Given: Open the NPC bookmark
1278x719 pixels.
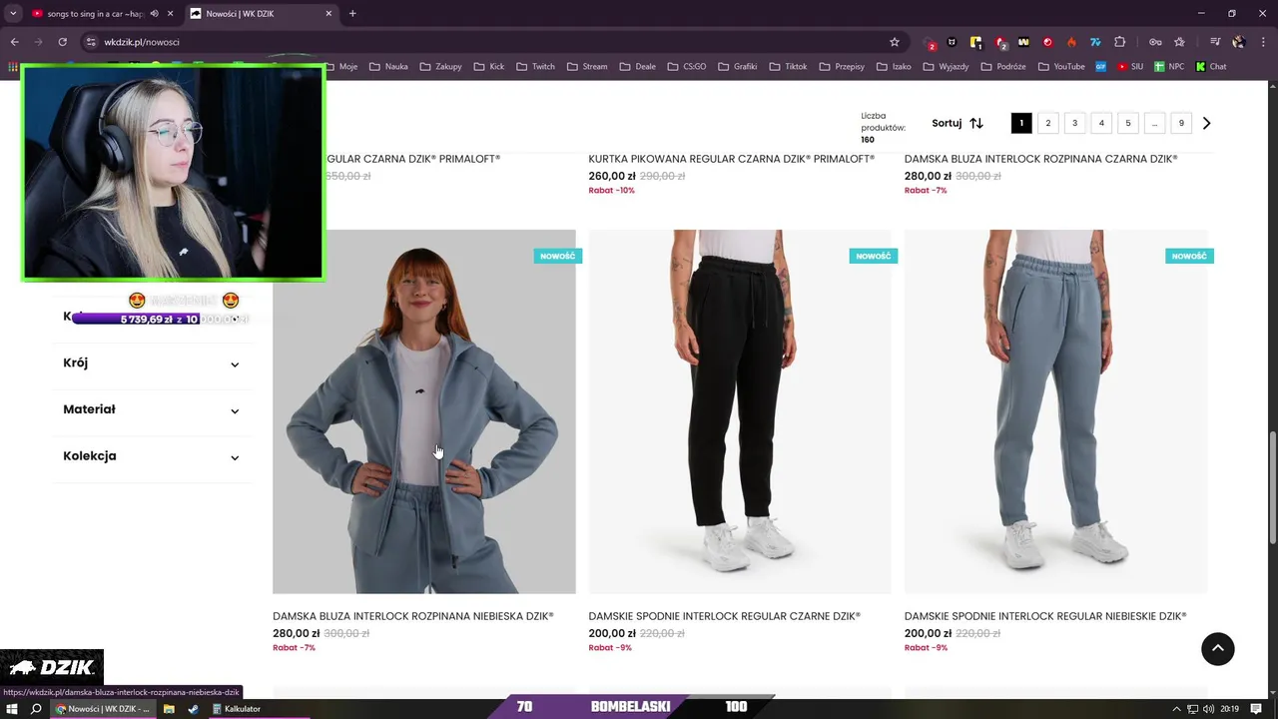Looking at the screenshot, I should tap(1170, 67).
